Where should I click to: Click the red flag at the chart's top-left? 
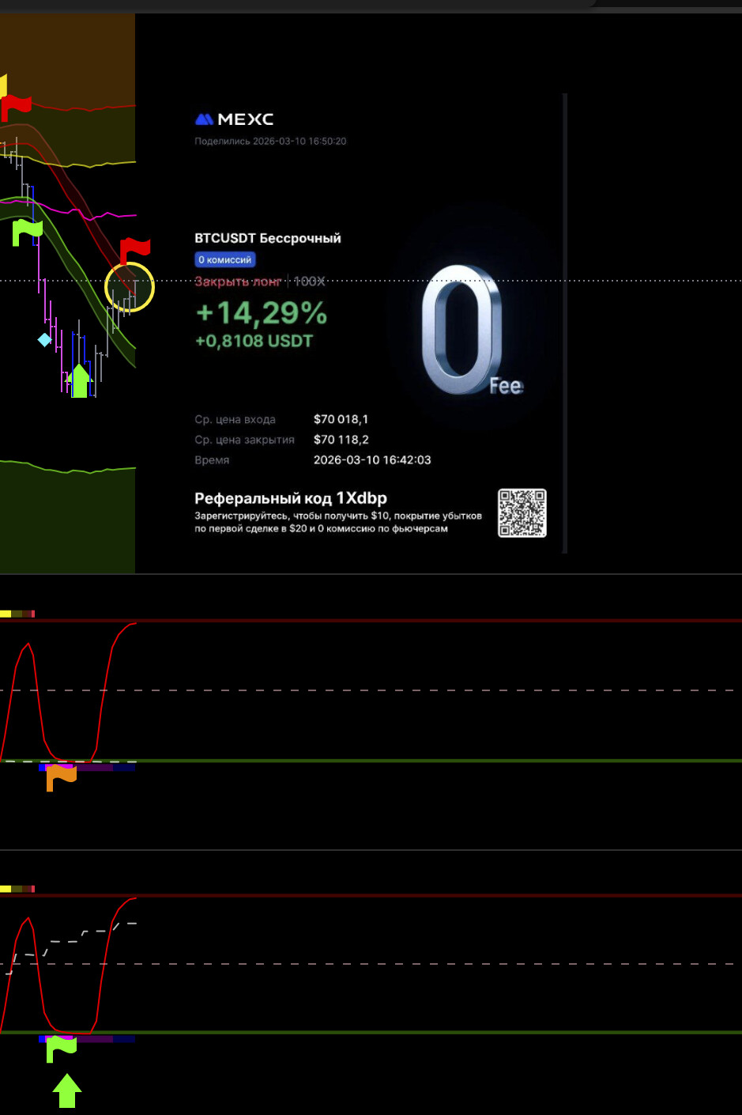click(15, 106)
